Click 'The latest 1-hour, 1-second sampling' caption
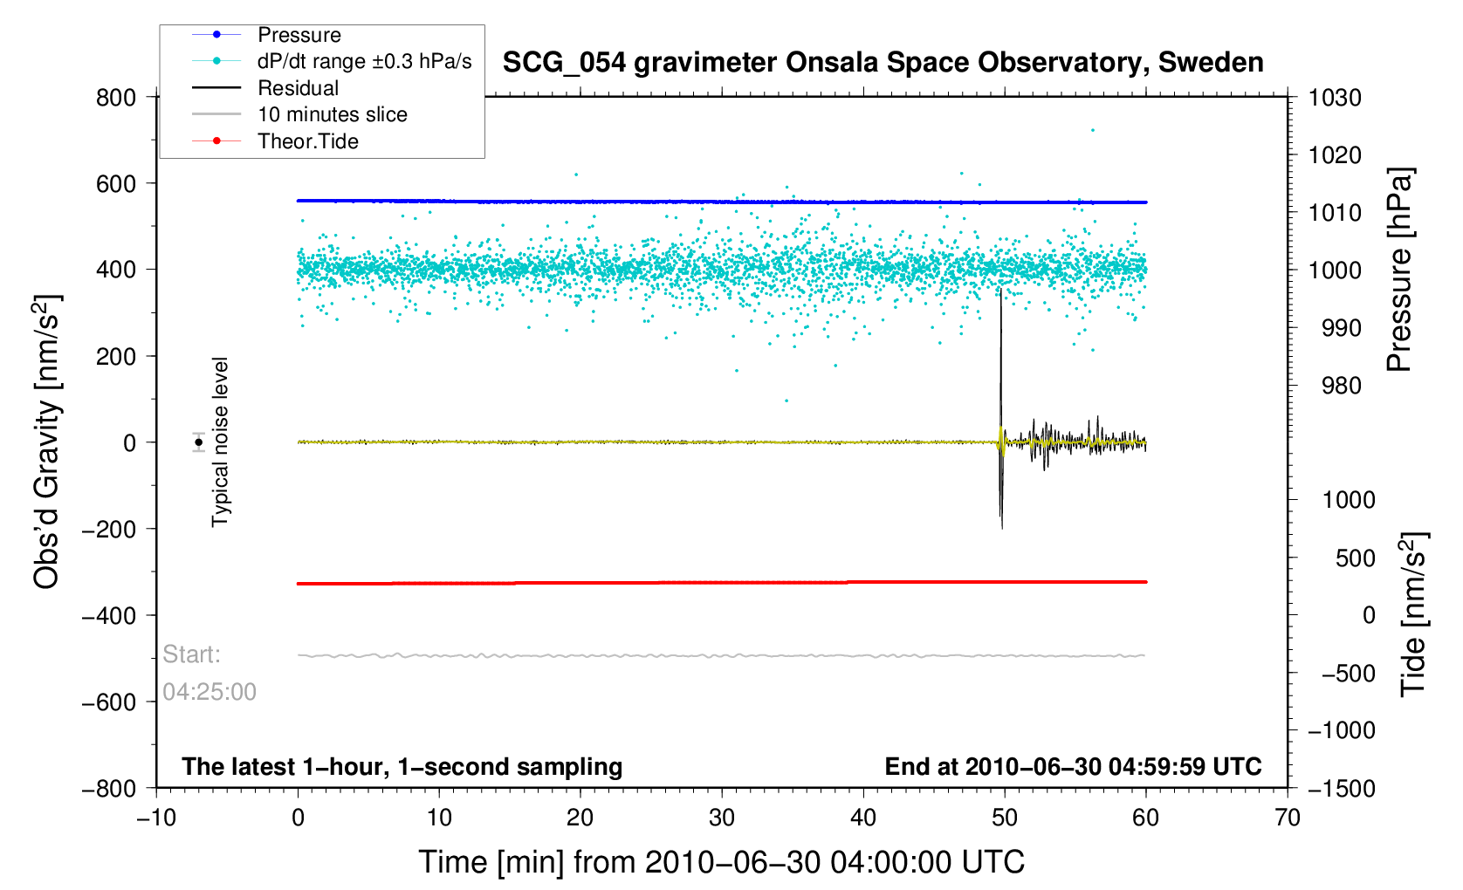 402,767
